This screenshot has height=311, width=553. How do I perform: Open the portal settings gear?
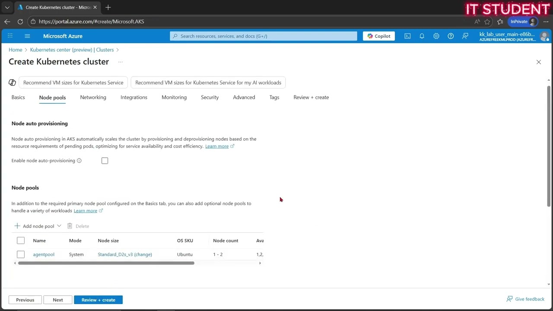436,36
